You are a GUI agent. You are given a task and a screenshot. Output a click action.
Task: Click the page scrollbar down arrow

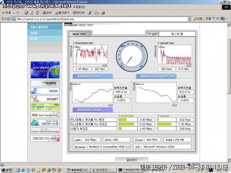pos(229,160)
